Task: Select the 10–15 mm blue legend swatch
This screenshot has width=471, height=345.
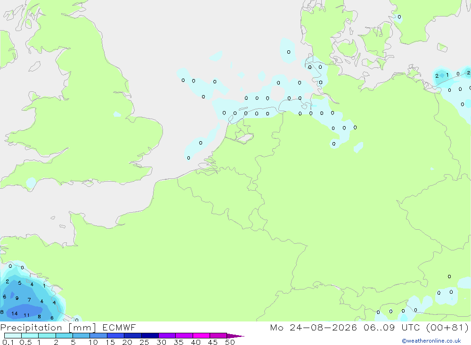Action: click(x=98, y=336)
